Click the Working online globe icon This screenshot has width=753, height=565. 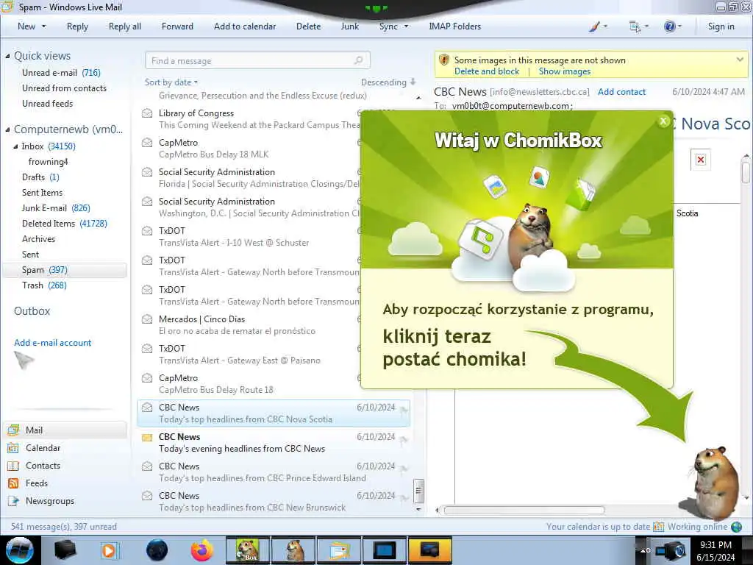click(x=737, y=527)
